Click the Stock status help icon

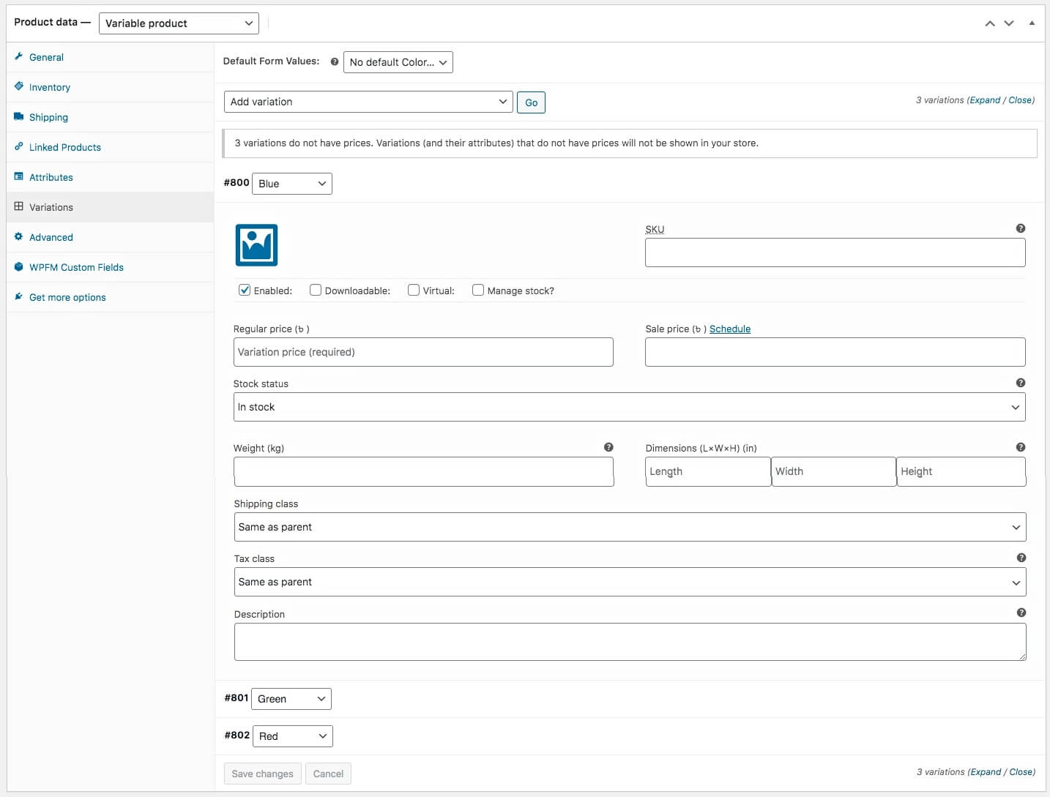point(1020,383)
